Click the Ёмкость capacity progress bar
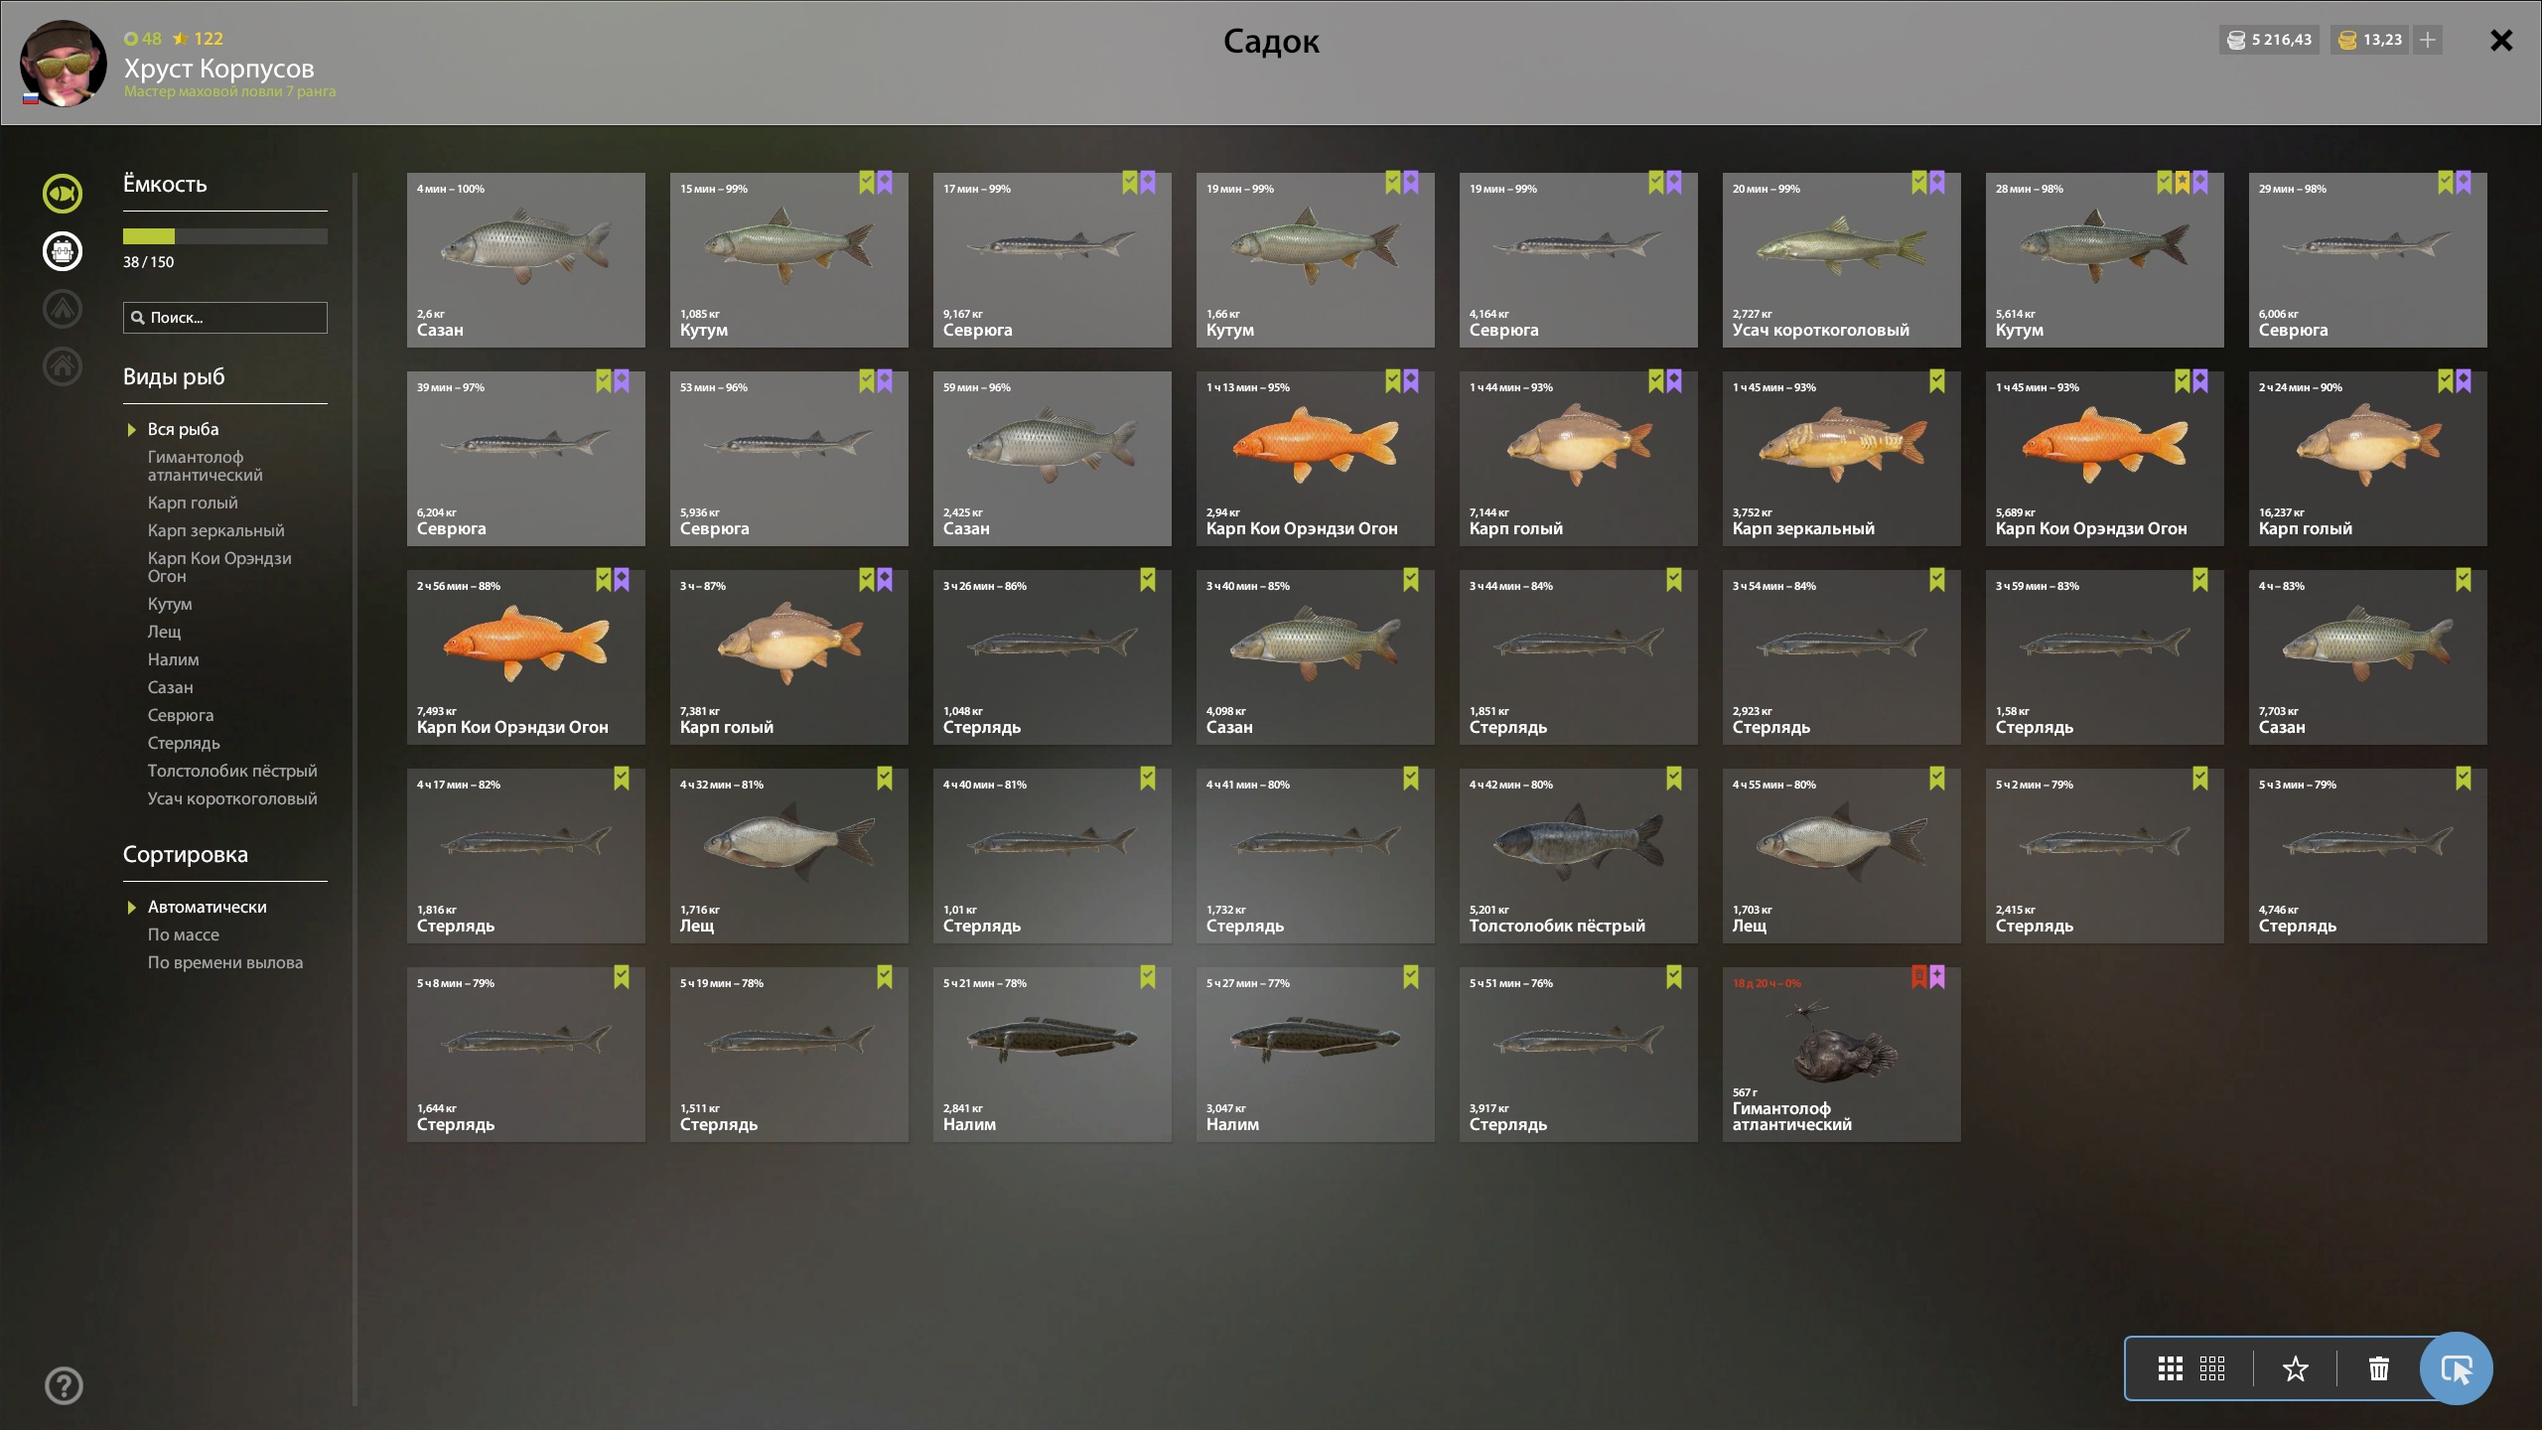The width and height of the screenshot is (2542, 1430). (225, 236)
